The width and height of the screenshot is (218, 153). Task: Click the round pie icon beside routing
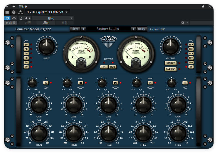point(14,12)
